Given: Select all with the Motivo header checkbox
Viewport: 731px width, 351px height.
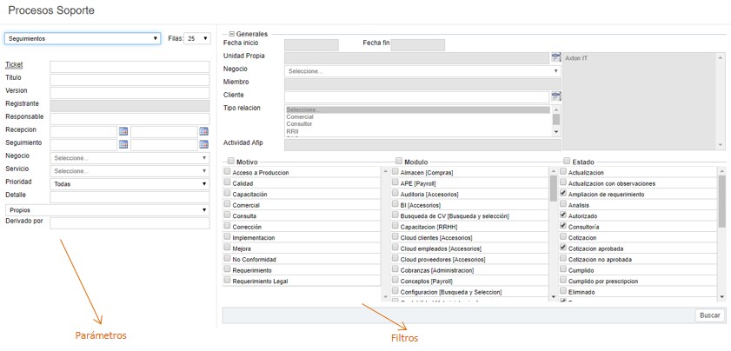Looking at the screenshot, I should [229, 162].
